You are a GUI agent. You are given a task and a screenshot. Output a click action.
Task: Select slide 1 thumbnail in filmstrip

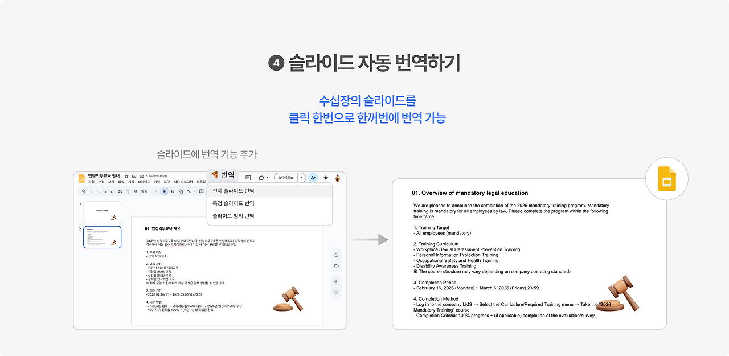(103, 212)
